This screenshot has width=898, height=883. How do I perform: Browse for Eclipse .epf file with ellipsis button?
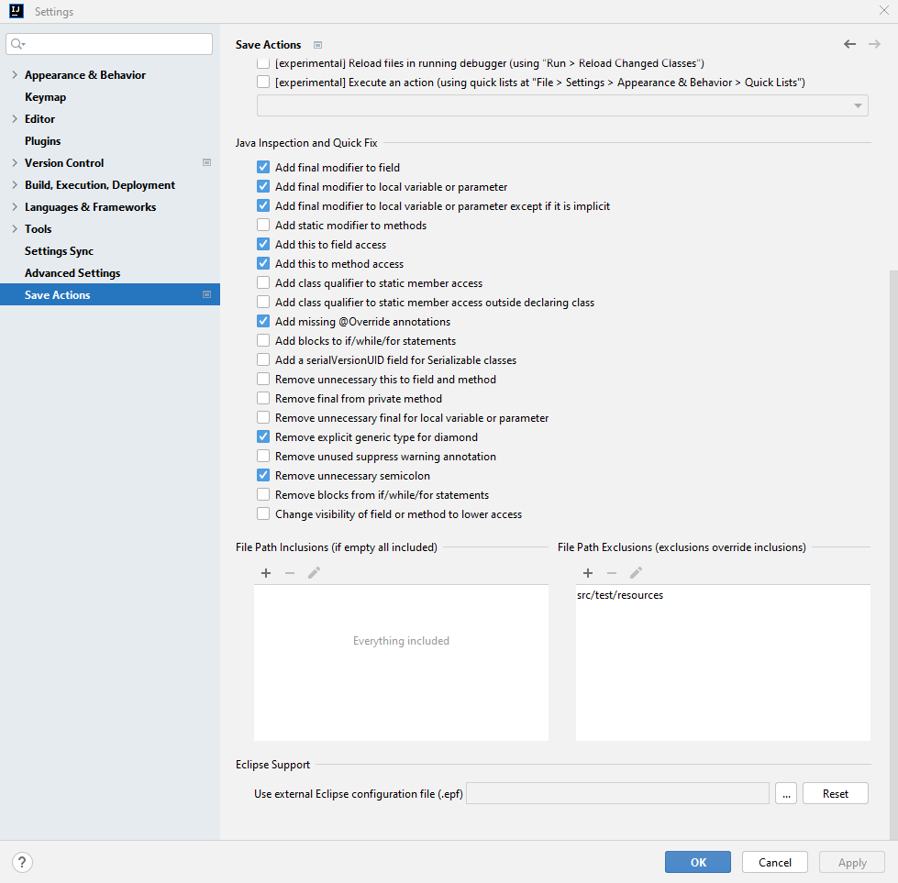coord(786,794)
